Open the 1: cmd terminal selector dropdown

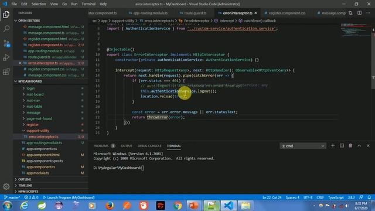(303, 146)
